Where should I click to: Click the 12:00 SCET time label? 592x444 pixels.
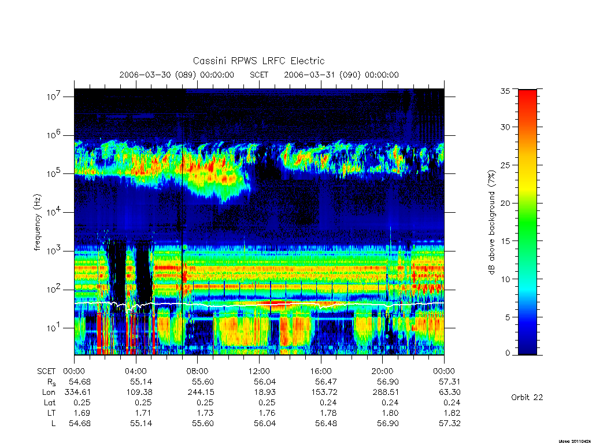(259, 371)
